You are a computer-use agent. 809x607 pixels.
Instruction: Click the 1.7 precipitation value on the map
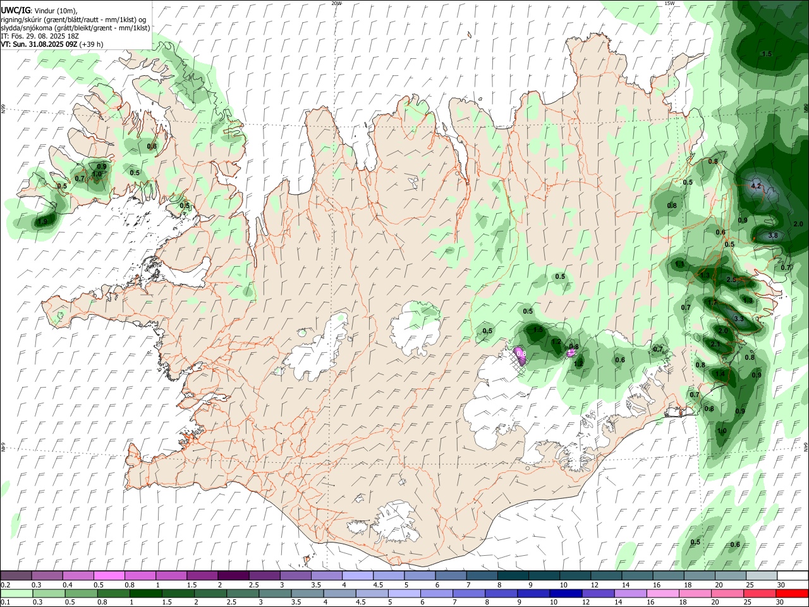(x=712, y=303)
